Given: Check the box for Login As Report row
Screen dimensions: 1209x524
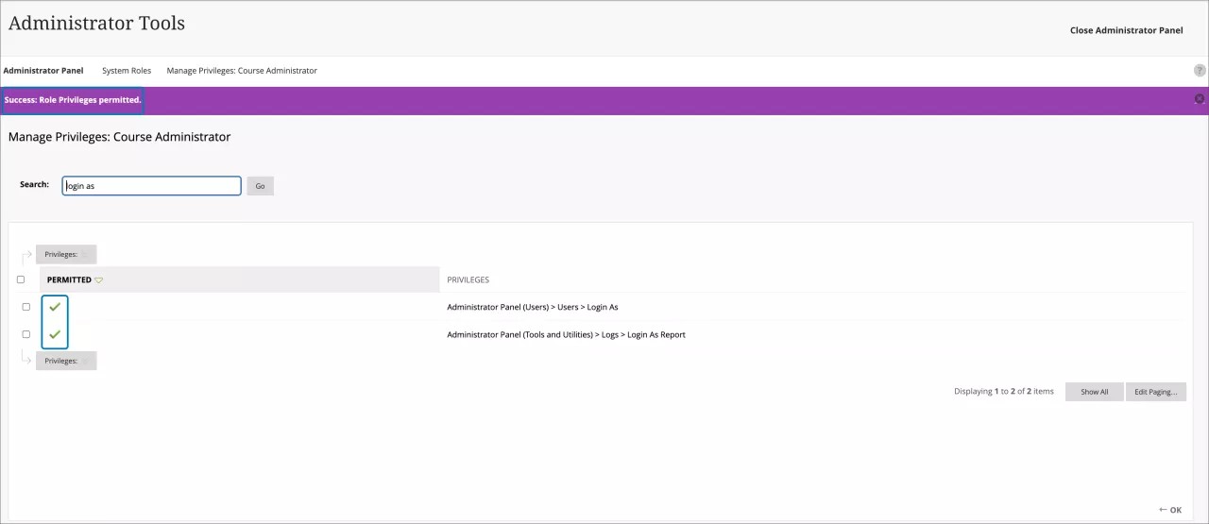Looking at the screenshot, I should tap(26, 334).
